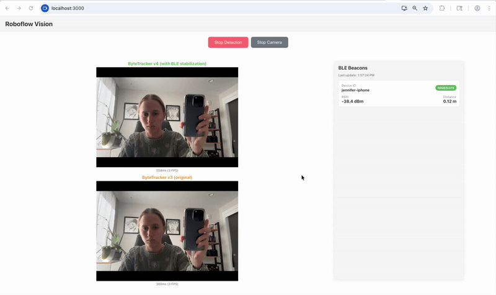Viewport: 496px width, 295px height.
Task: Open the tab search icon in toolbar
Action: click(x=459, y=8)
